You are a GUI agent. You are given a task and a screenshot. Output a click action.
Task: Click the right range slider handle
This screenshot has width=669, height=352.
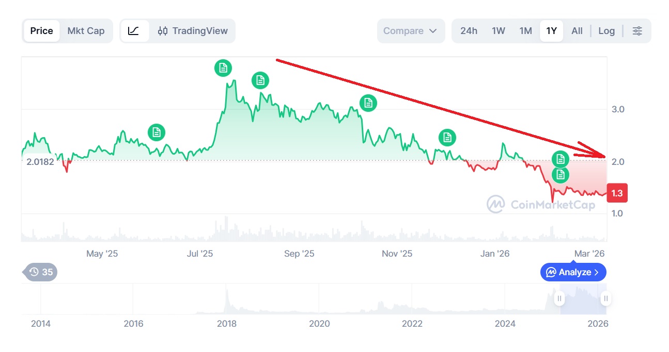tap(606, 298)
